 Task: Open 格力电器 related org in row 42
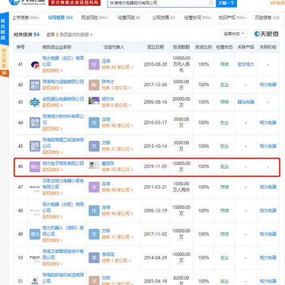pos(268,85)
